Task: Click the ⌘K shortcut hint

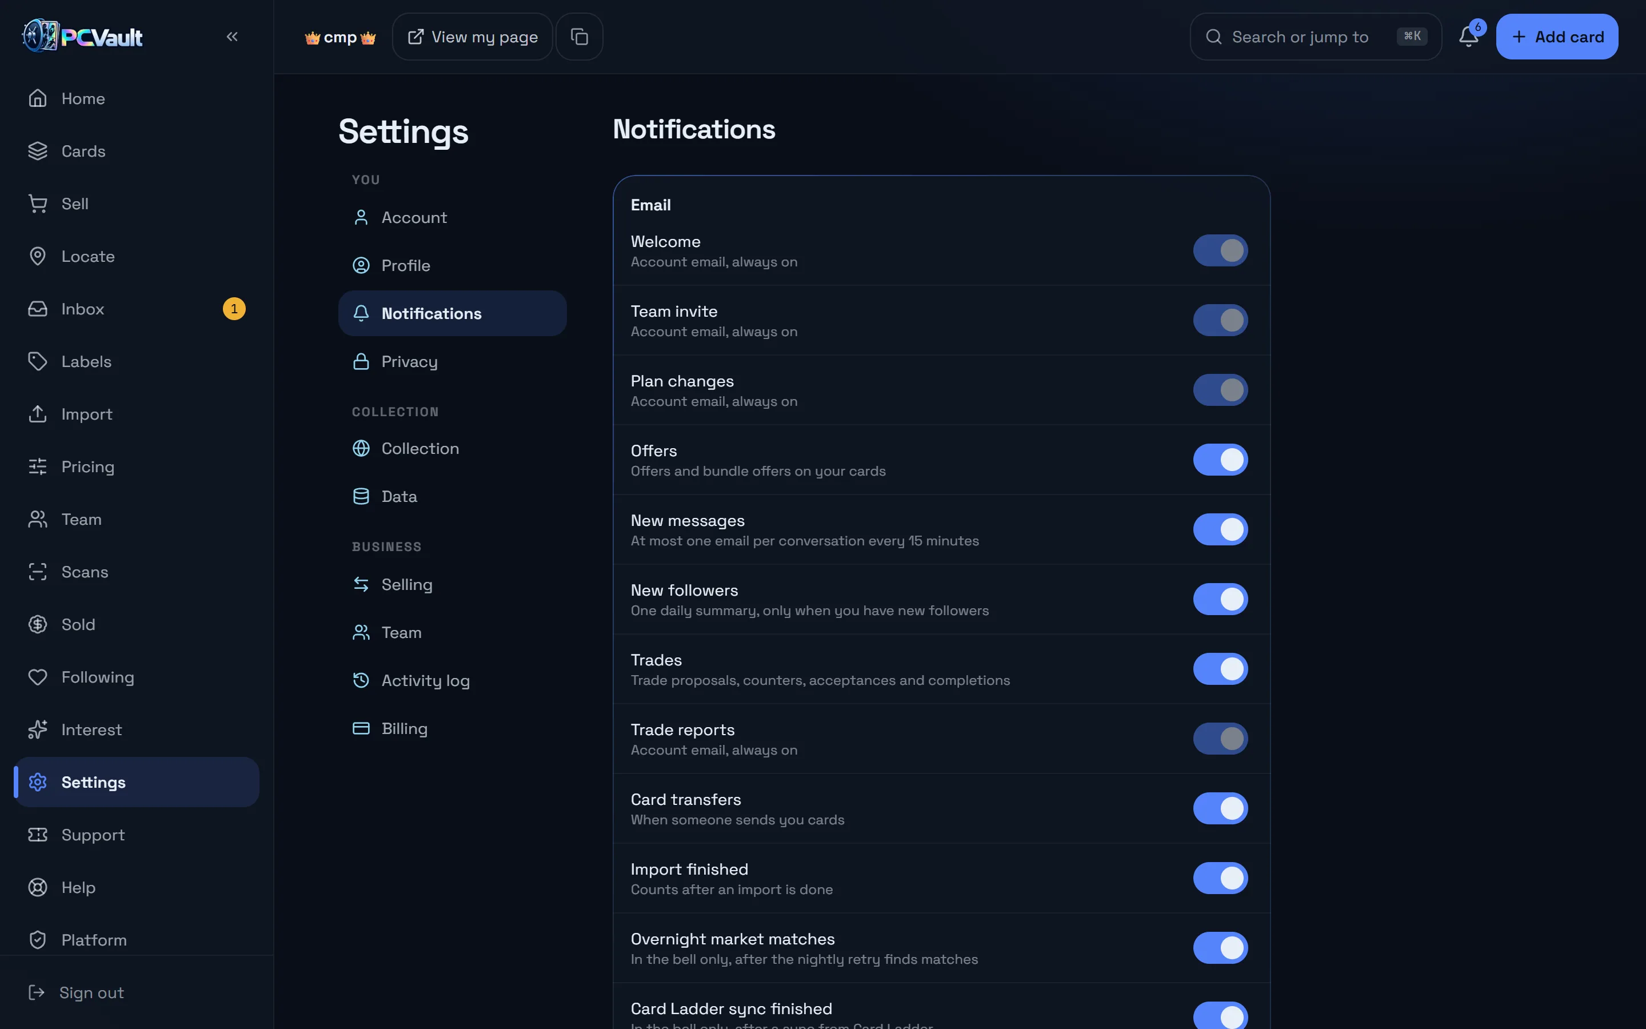Action: pos(1412,36)
